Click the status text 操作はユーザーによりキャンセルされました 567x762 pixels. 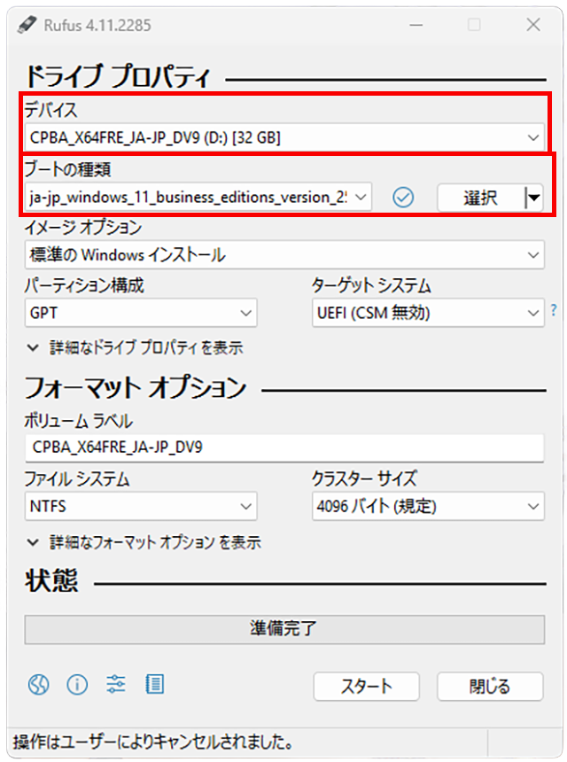pos(153,743)
